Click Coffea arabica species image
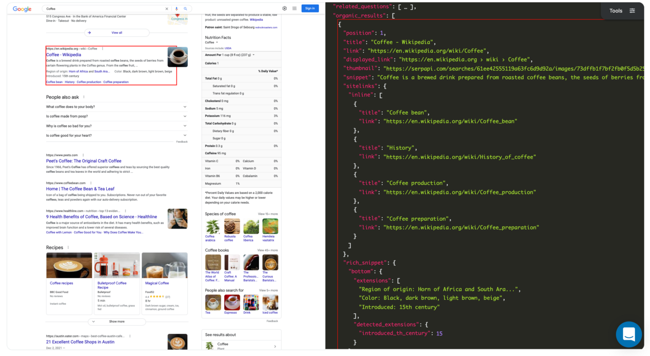 (213, 226)
